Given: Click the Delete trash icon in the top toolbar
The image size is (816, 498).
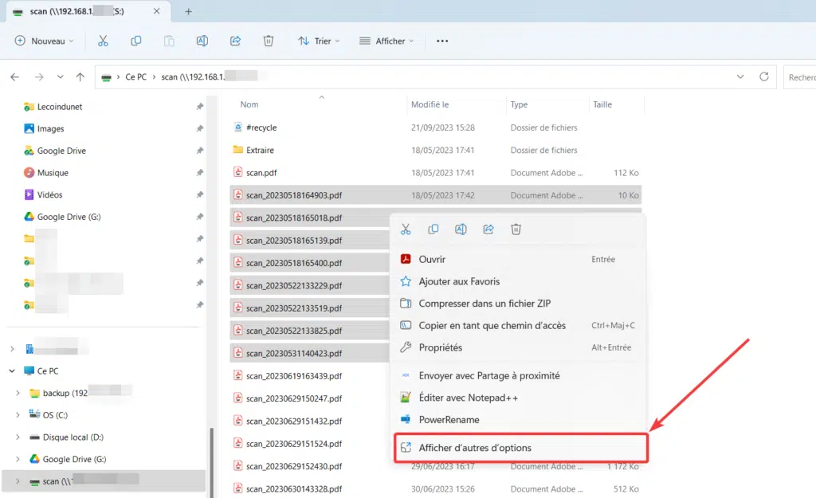Looking at the screenshot, I should tap(269, 41).
